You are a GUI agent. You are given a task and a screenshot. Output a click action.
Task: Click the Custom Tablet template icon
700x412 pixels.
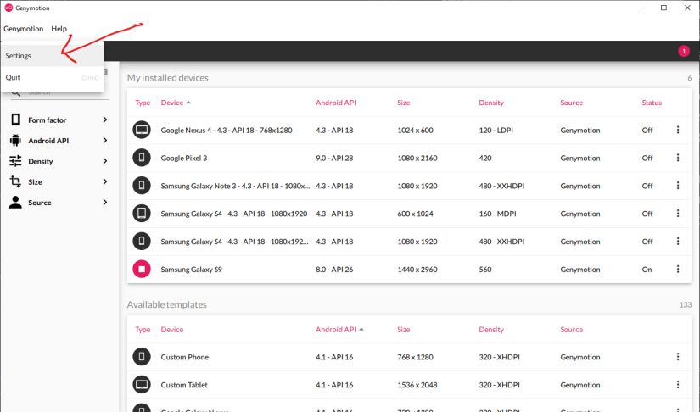[142, 385]
